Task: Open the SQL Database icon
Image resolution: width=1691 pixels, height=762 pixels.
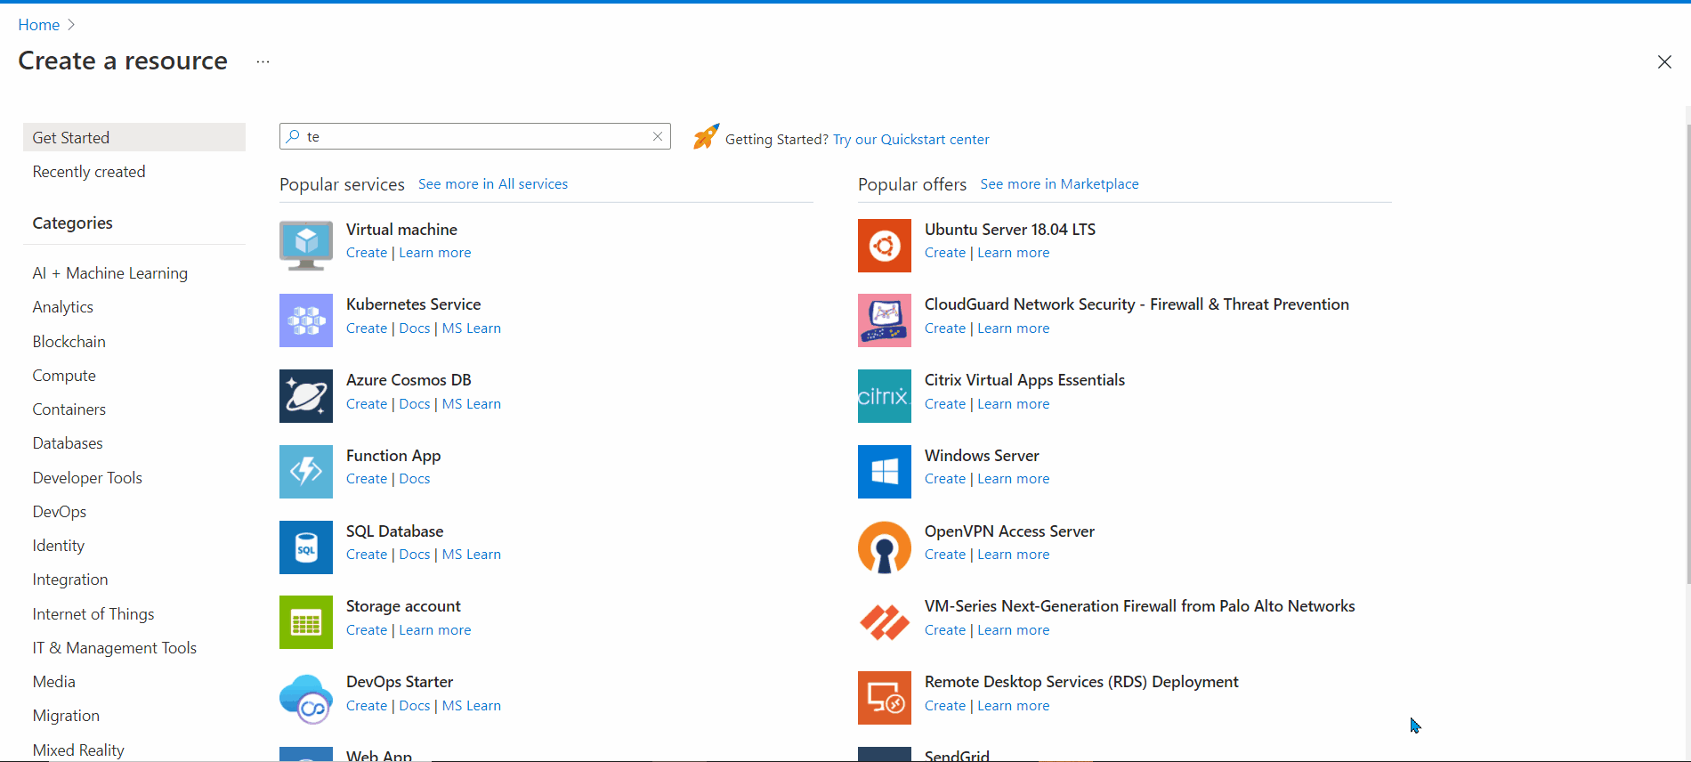Action: click(x=305, y=547)
